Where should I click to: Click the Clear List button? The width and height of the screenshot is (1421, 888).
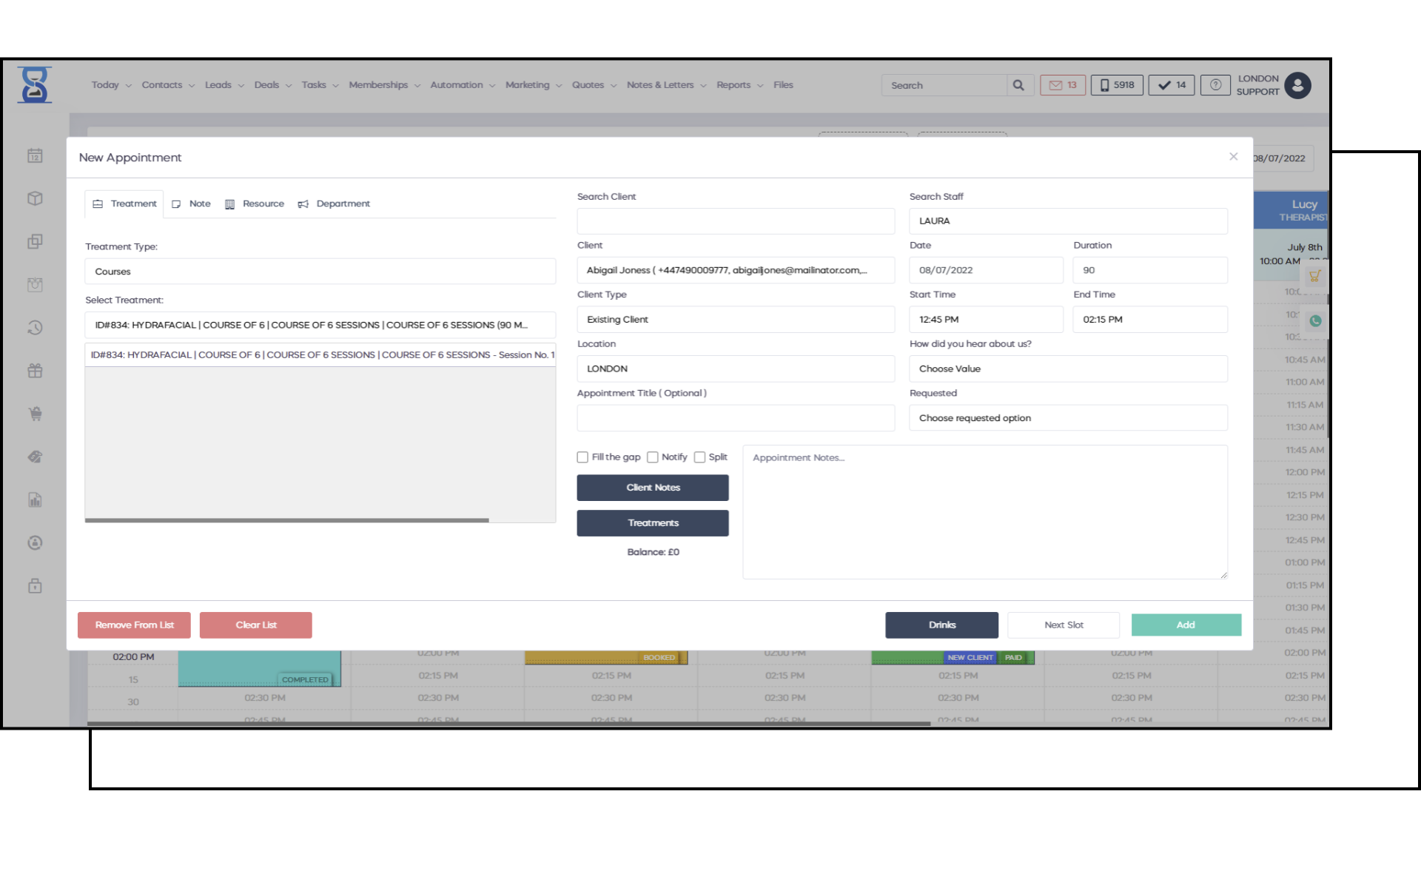[255, 625]
